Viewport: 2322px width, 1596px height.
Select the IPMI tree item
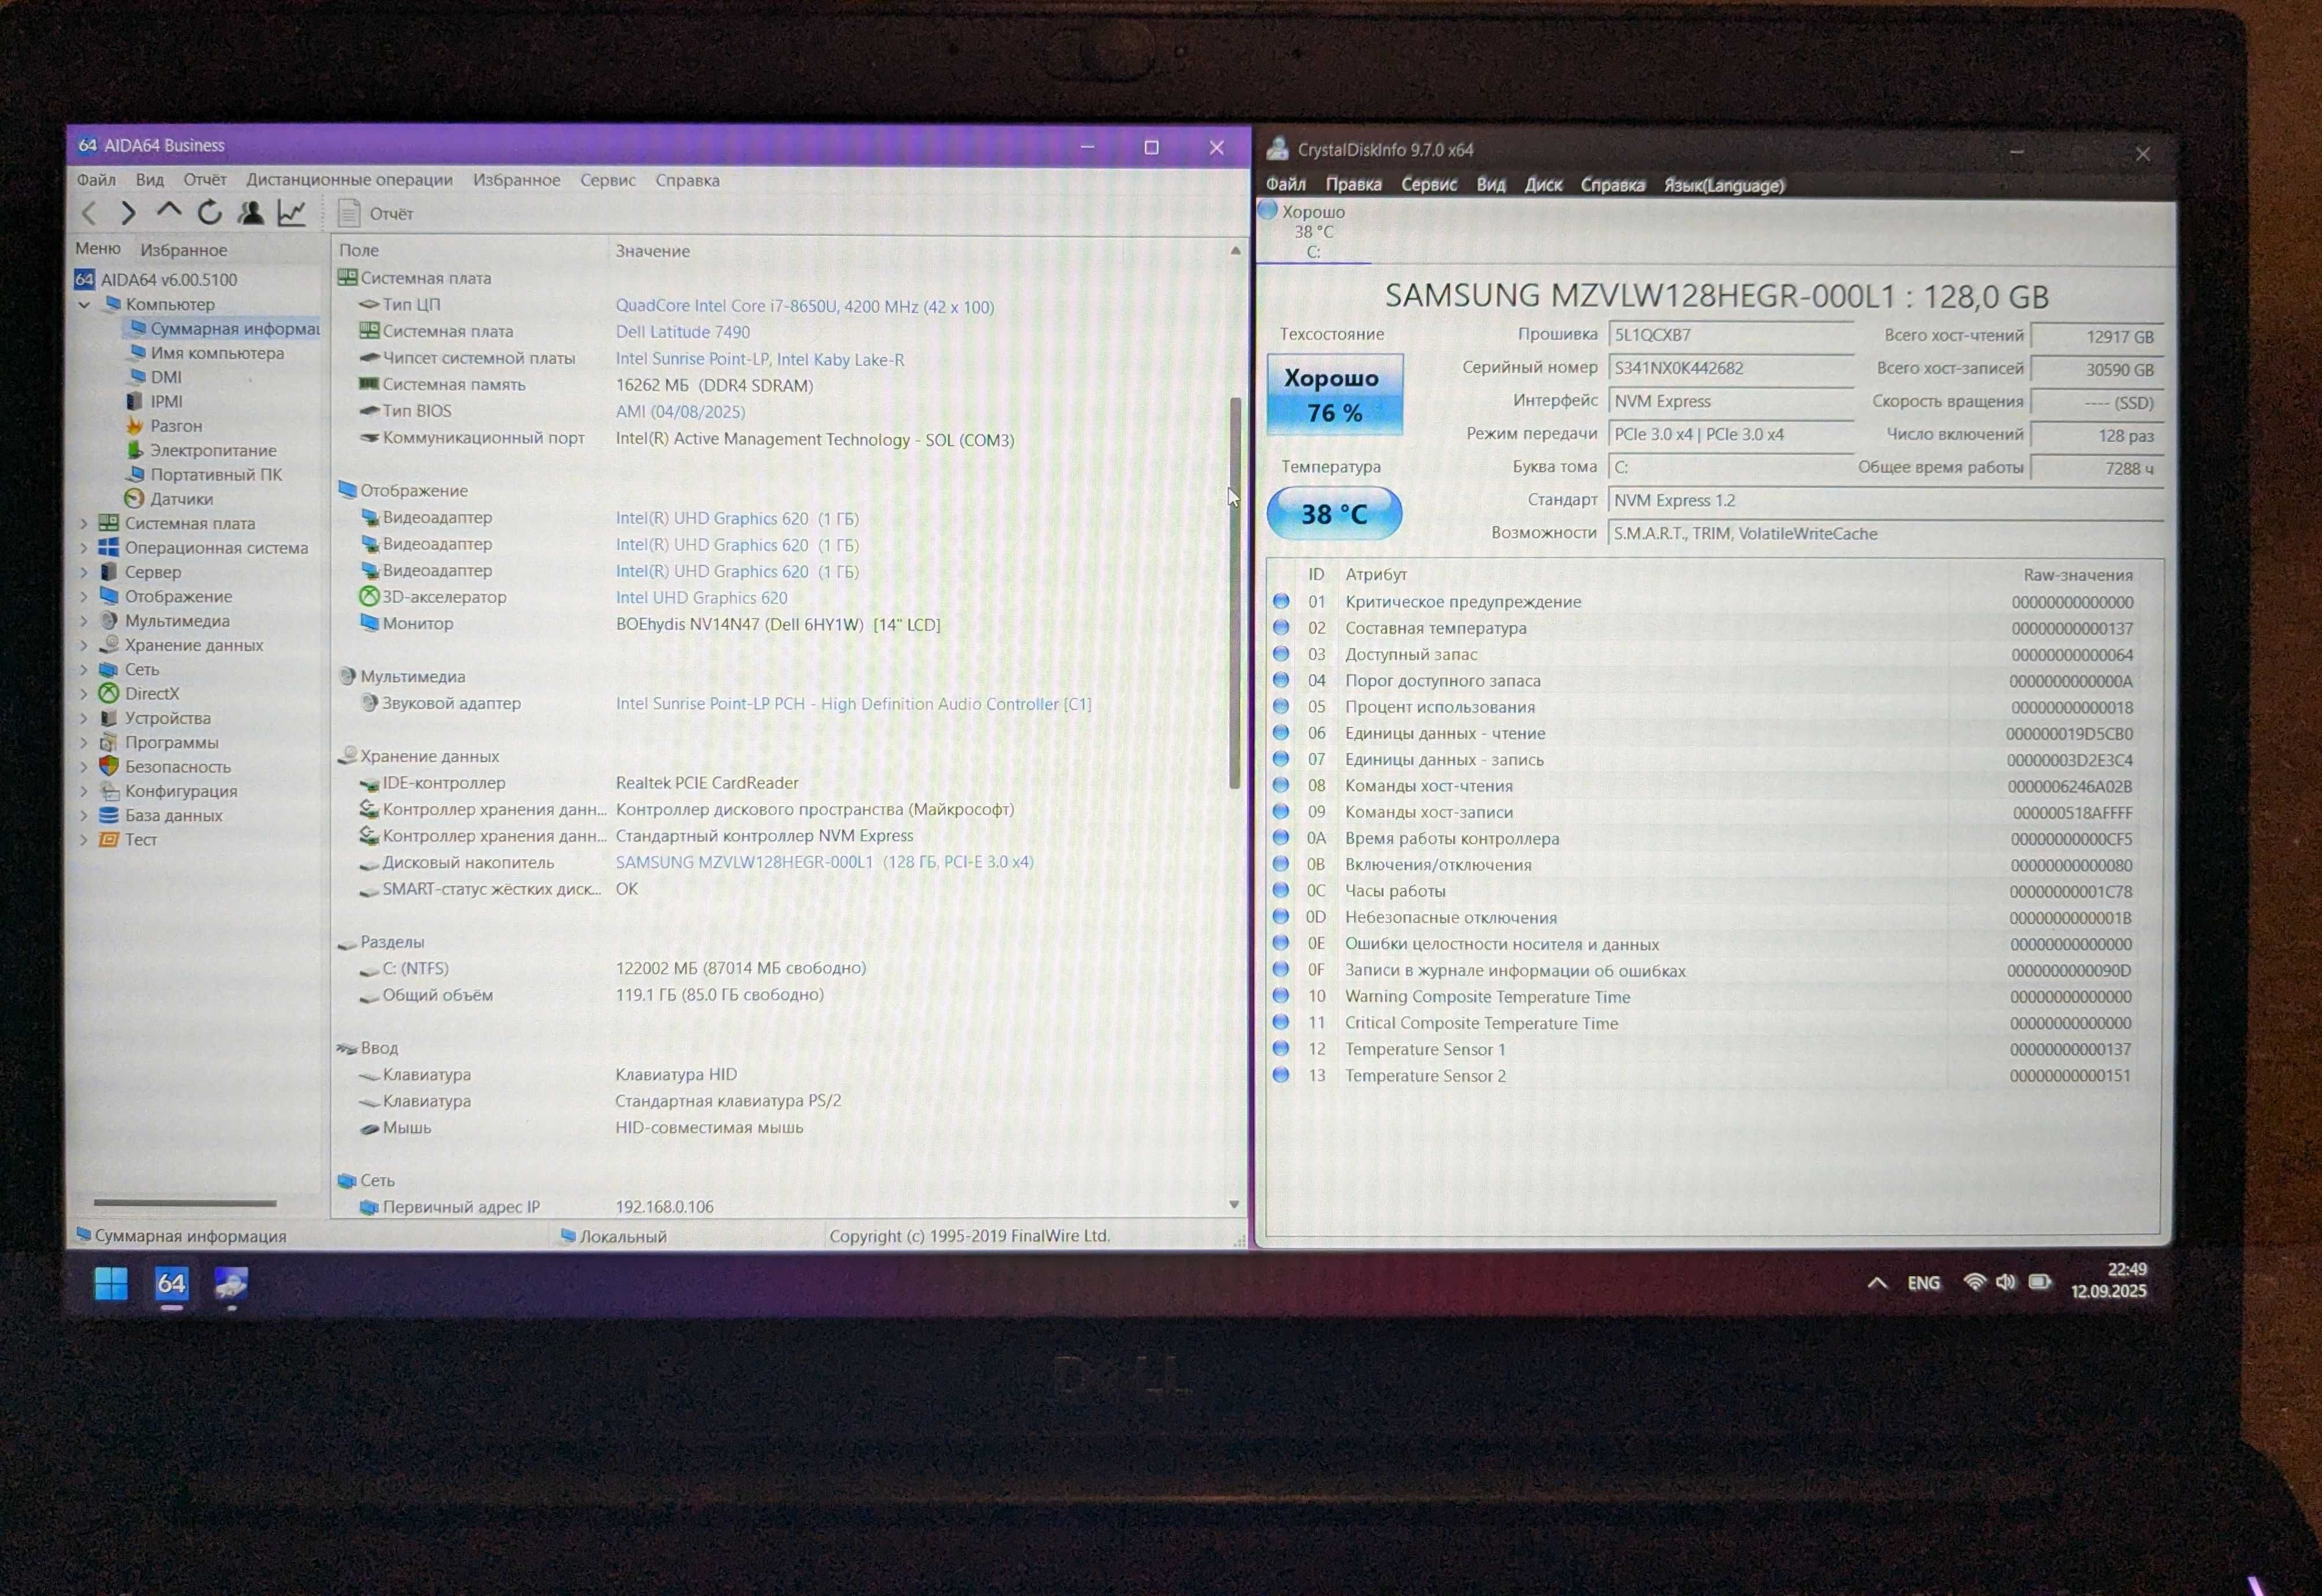click(166, 401)
